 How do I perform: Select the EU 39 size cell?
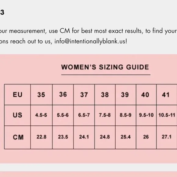pos(126,95)
